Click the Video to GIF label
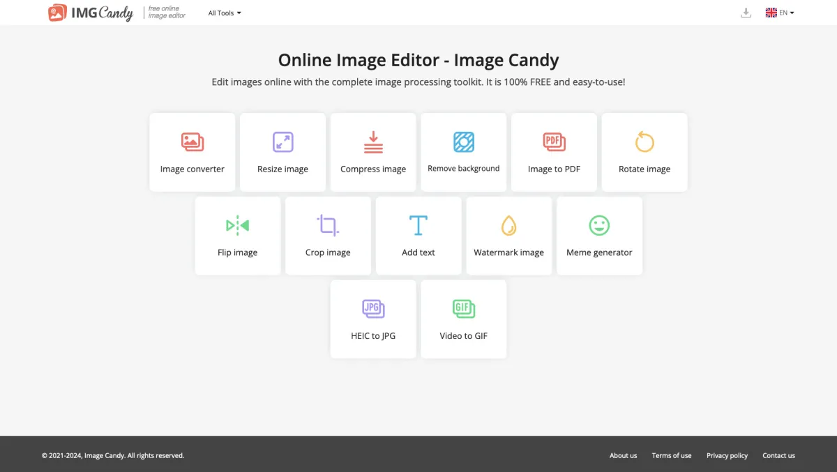Viewport: 837px width, 472px height. pos(464,335)
